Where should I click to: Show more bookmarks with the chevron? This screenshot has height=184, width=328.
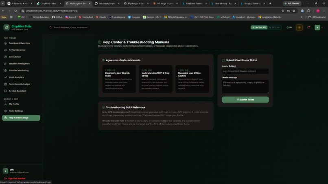(x=302, y=17)
